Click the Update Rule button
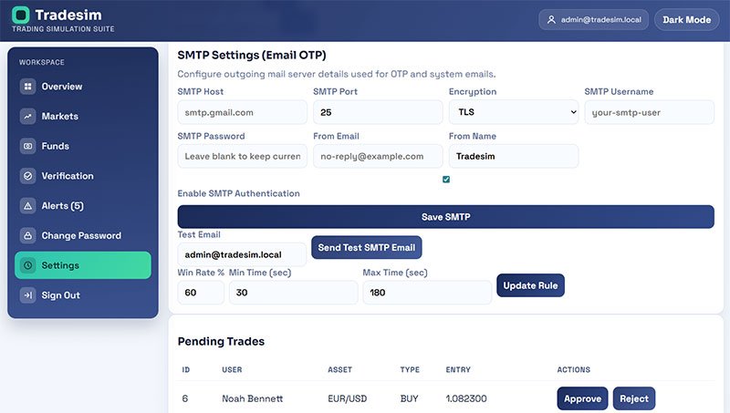730x413 pixels. pyautogui.click(x=530, y=285)
